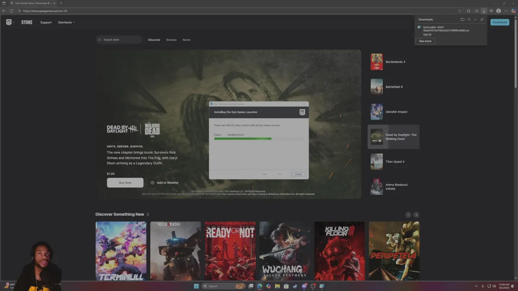Viewport: 518px width, 291px height.
Task: Open the taskbar clock and date
Action: point(504,286)
